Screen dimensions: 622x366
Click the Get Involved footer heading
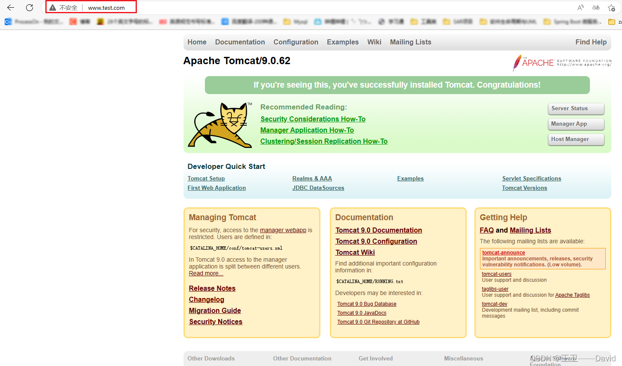(376, 358)
